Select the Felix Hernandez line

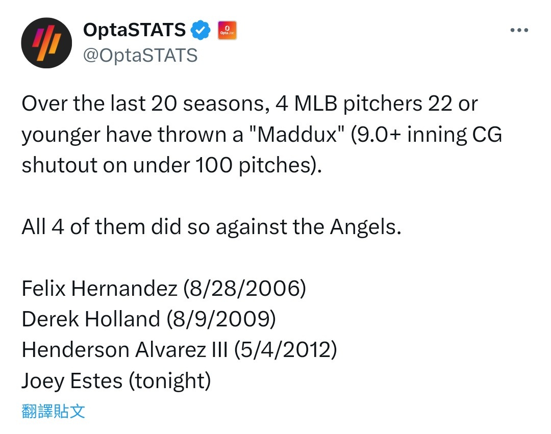coord(163,289)
